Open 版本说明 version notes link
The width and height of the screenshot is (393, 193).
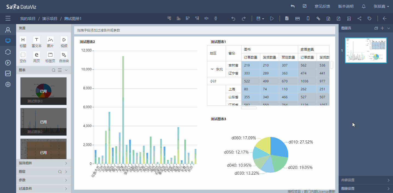click(x=346, y=6)
